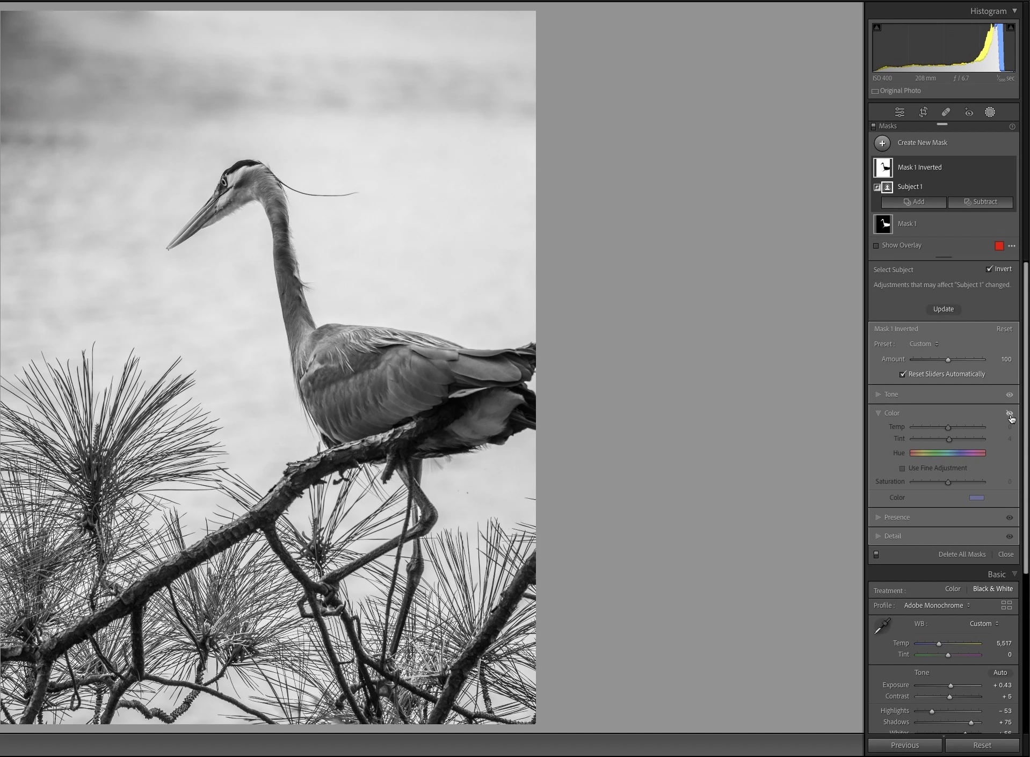1030x757 pixels.
Task: Close the masking panel via Close
Action: click(1006, 555)
